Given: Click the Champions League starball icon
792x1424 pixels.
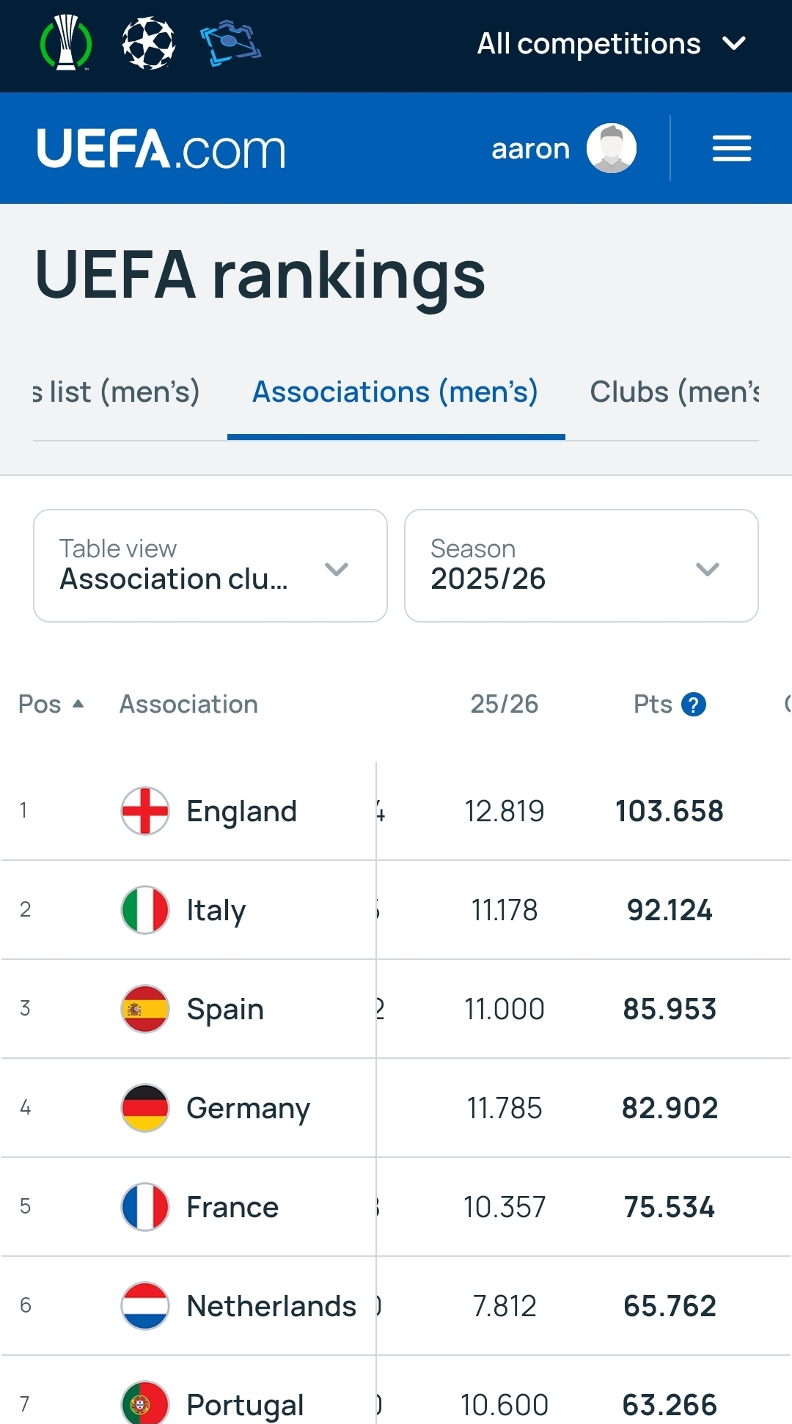Looking at the screenshot, I should (x=149, y=44).
